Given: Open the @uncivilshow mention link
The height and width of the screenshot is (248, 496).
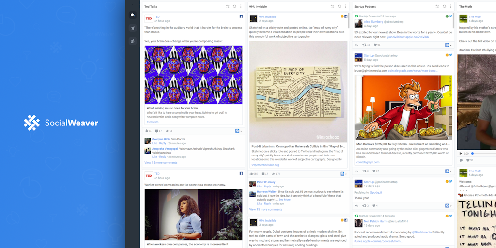Looking at the screenshot, I should [x=396, y=37].
